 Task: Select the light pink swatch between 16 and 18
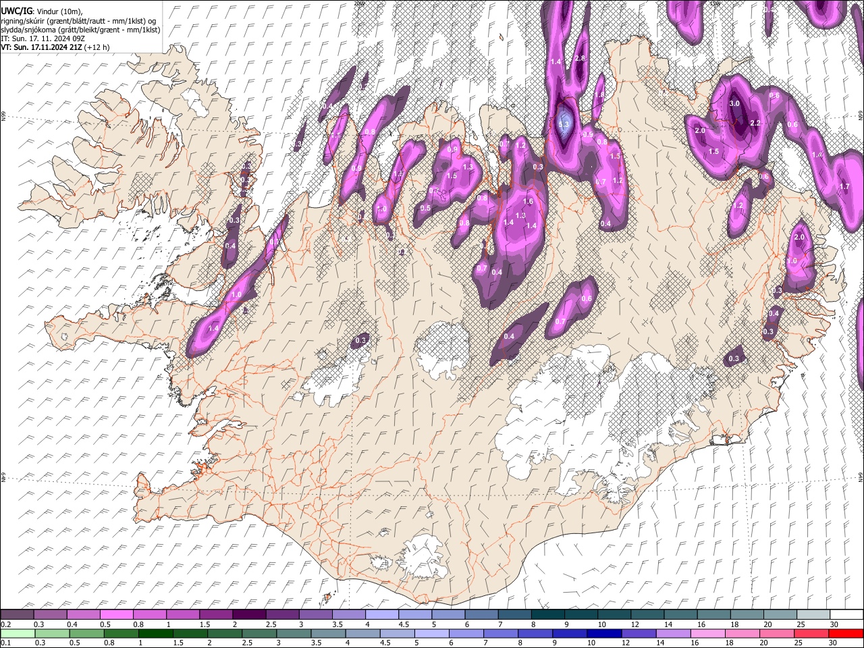coord(707,633)
